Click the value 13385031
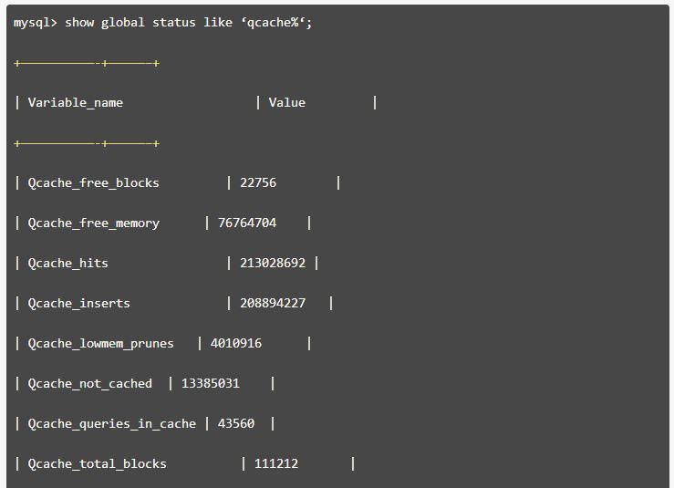The image size is (674, 488). (x=211, y=383)
